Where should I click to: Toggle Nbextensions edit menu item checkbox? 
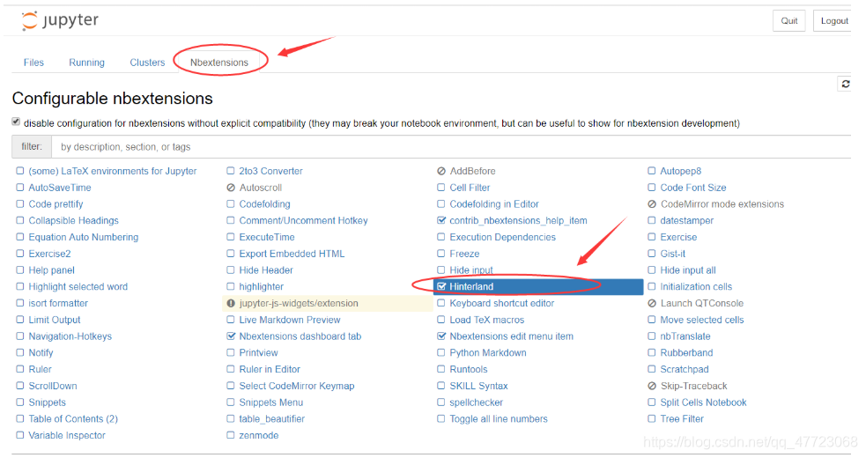tap(440, 336)
